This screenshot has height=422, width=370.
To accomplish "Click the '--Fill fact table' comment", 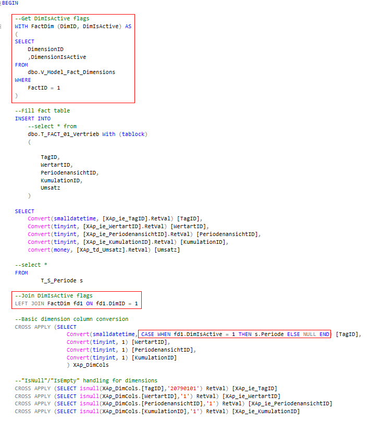I will (42, 110).
